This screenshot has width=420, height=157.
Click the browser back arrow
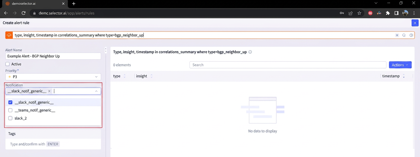pos(6,13)
